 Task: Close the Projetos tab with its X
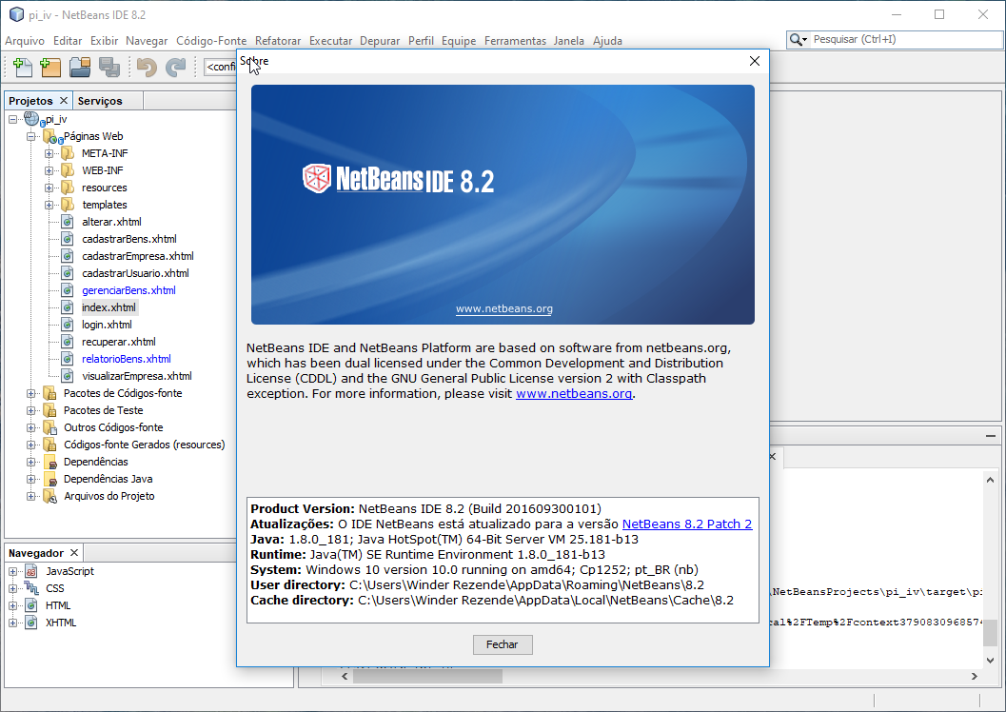(x=64, y=101)
